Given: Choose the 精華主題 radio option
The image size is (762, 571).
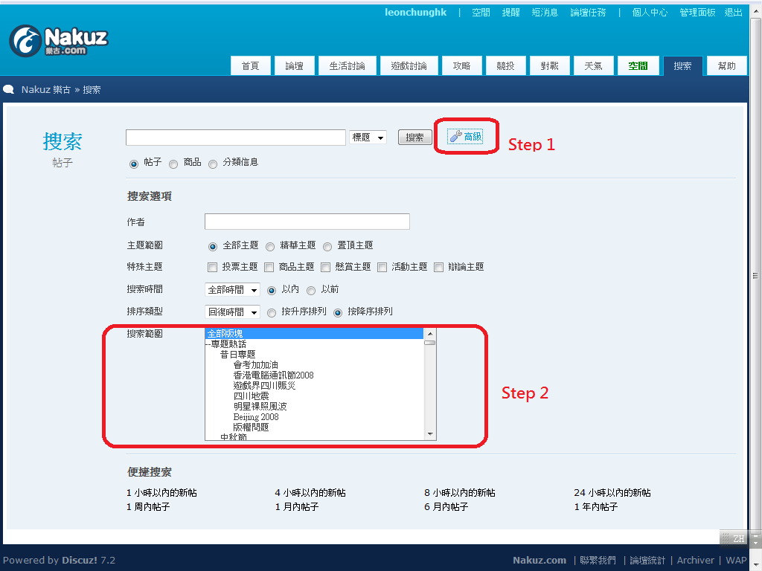Looking at the screenshot, I should (x=270, y=246).
